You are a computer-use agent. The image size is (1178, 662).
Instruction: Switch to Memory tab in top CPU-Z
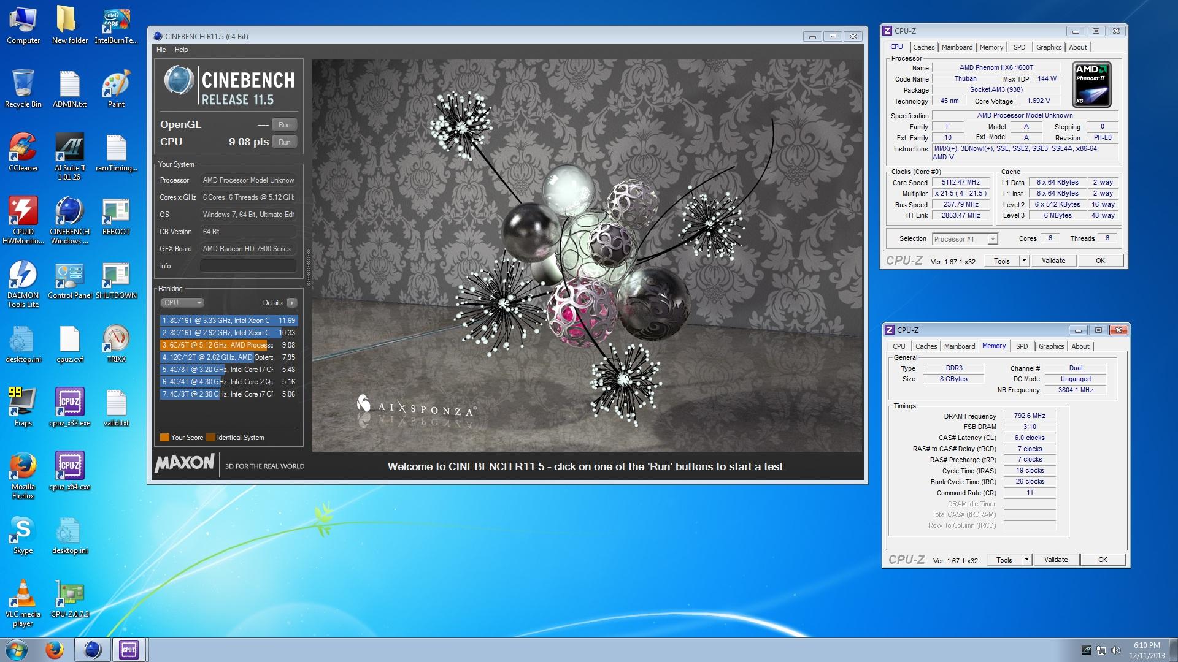tap(991, 47)
